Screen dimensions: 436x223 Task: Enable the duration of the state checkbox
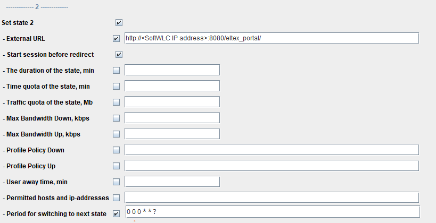click(x=117, y=71)
